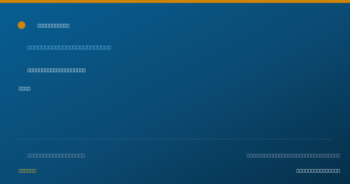Click the short white label under the subtitle
Viewport: 350px width, 184px height.
click(24, 88)
